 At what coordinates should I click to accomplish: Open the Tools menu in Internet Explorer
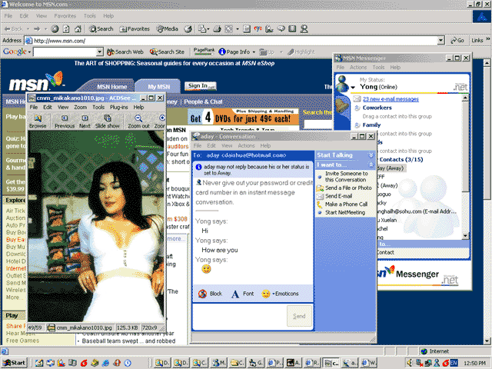(x=90, y=16)
